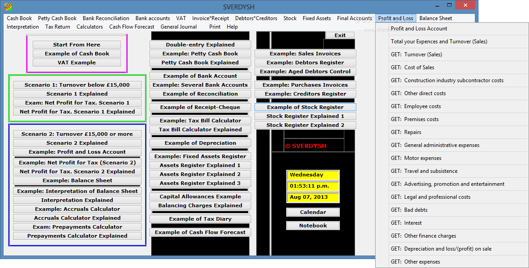Click Example of Reconciliation button
The width and height of the screenshot is (529, 268).
(200, 94)
